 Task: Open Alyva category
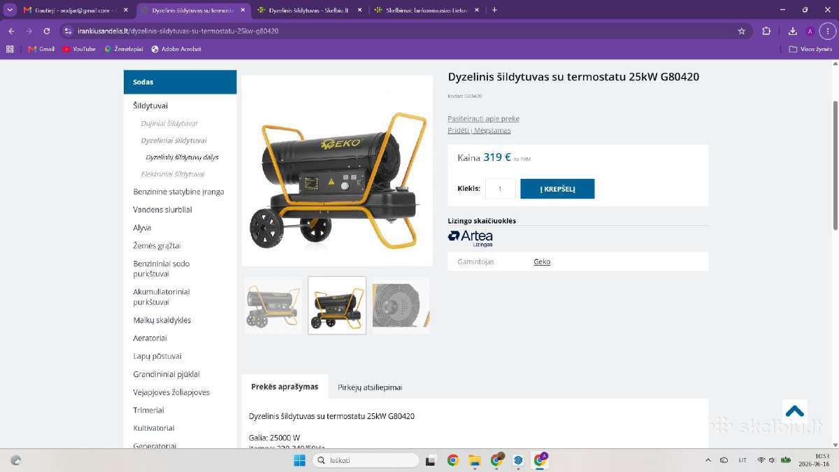(142, 228)
